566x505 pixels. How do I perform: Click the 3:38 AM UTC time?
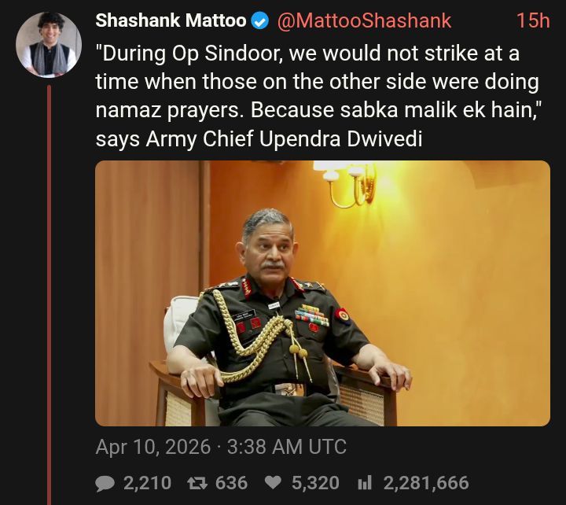point(287,447)
